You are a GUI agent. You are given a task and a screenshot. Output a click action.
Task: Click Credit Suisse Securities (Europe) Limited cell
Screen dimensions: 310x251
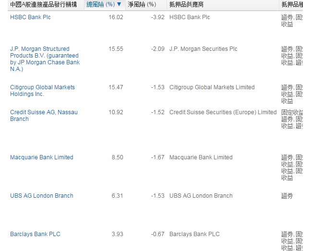pyautogui.click(x=223, y=112)
